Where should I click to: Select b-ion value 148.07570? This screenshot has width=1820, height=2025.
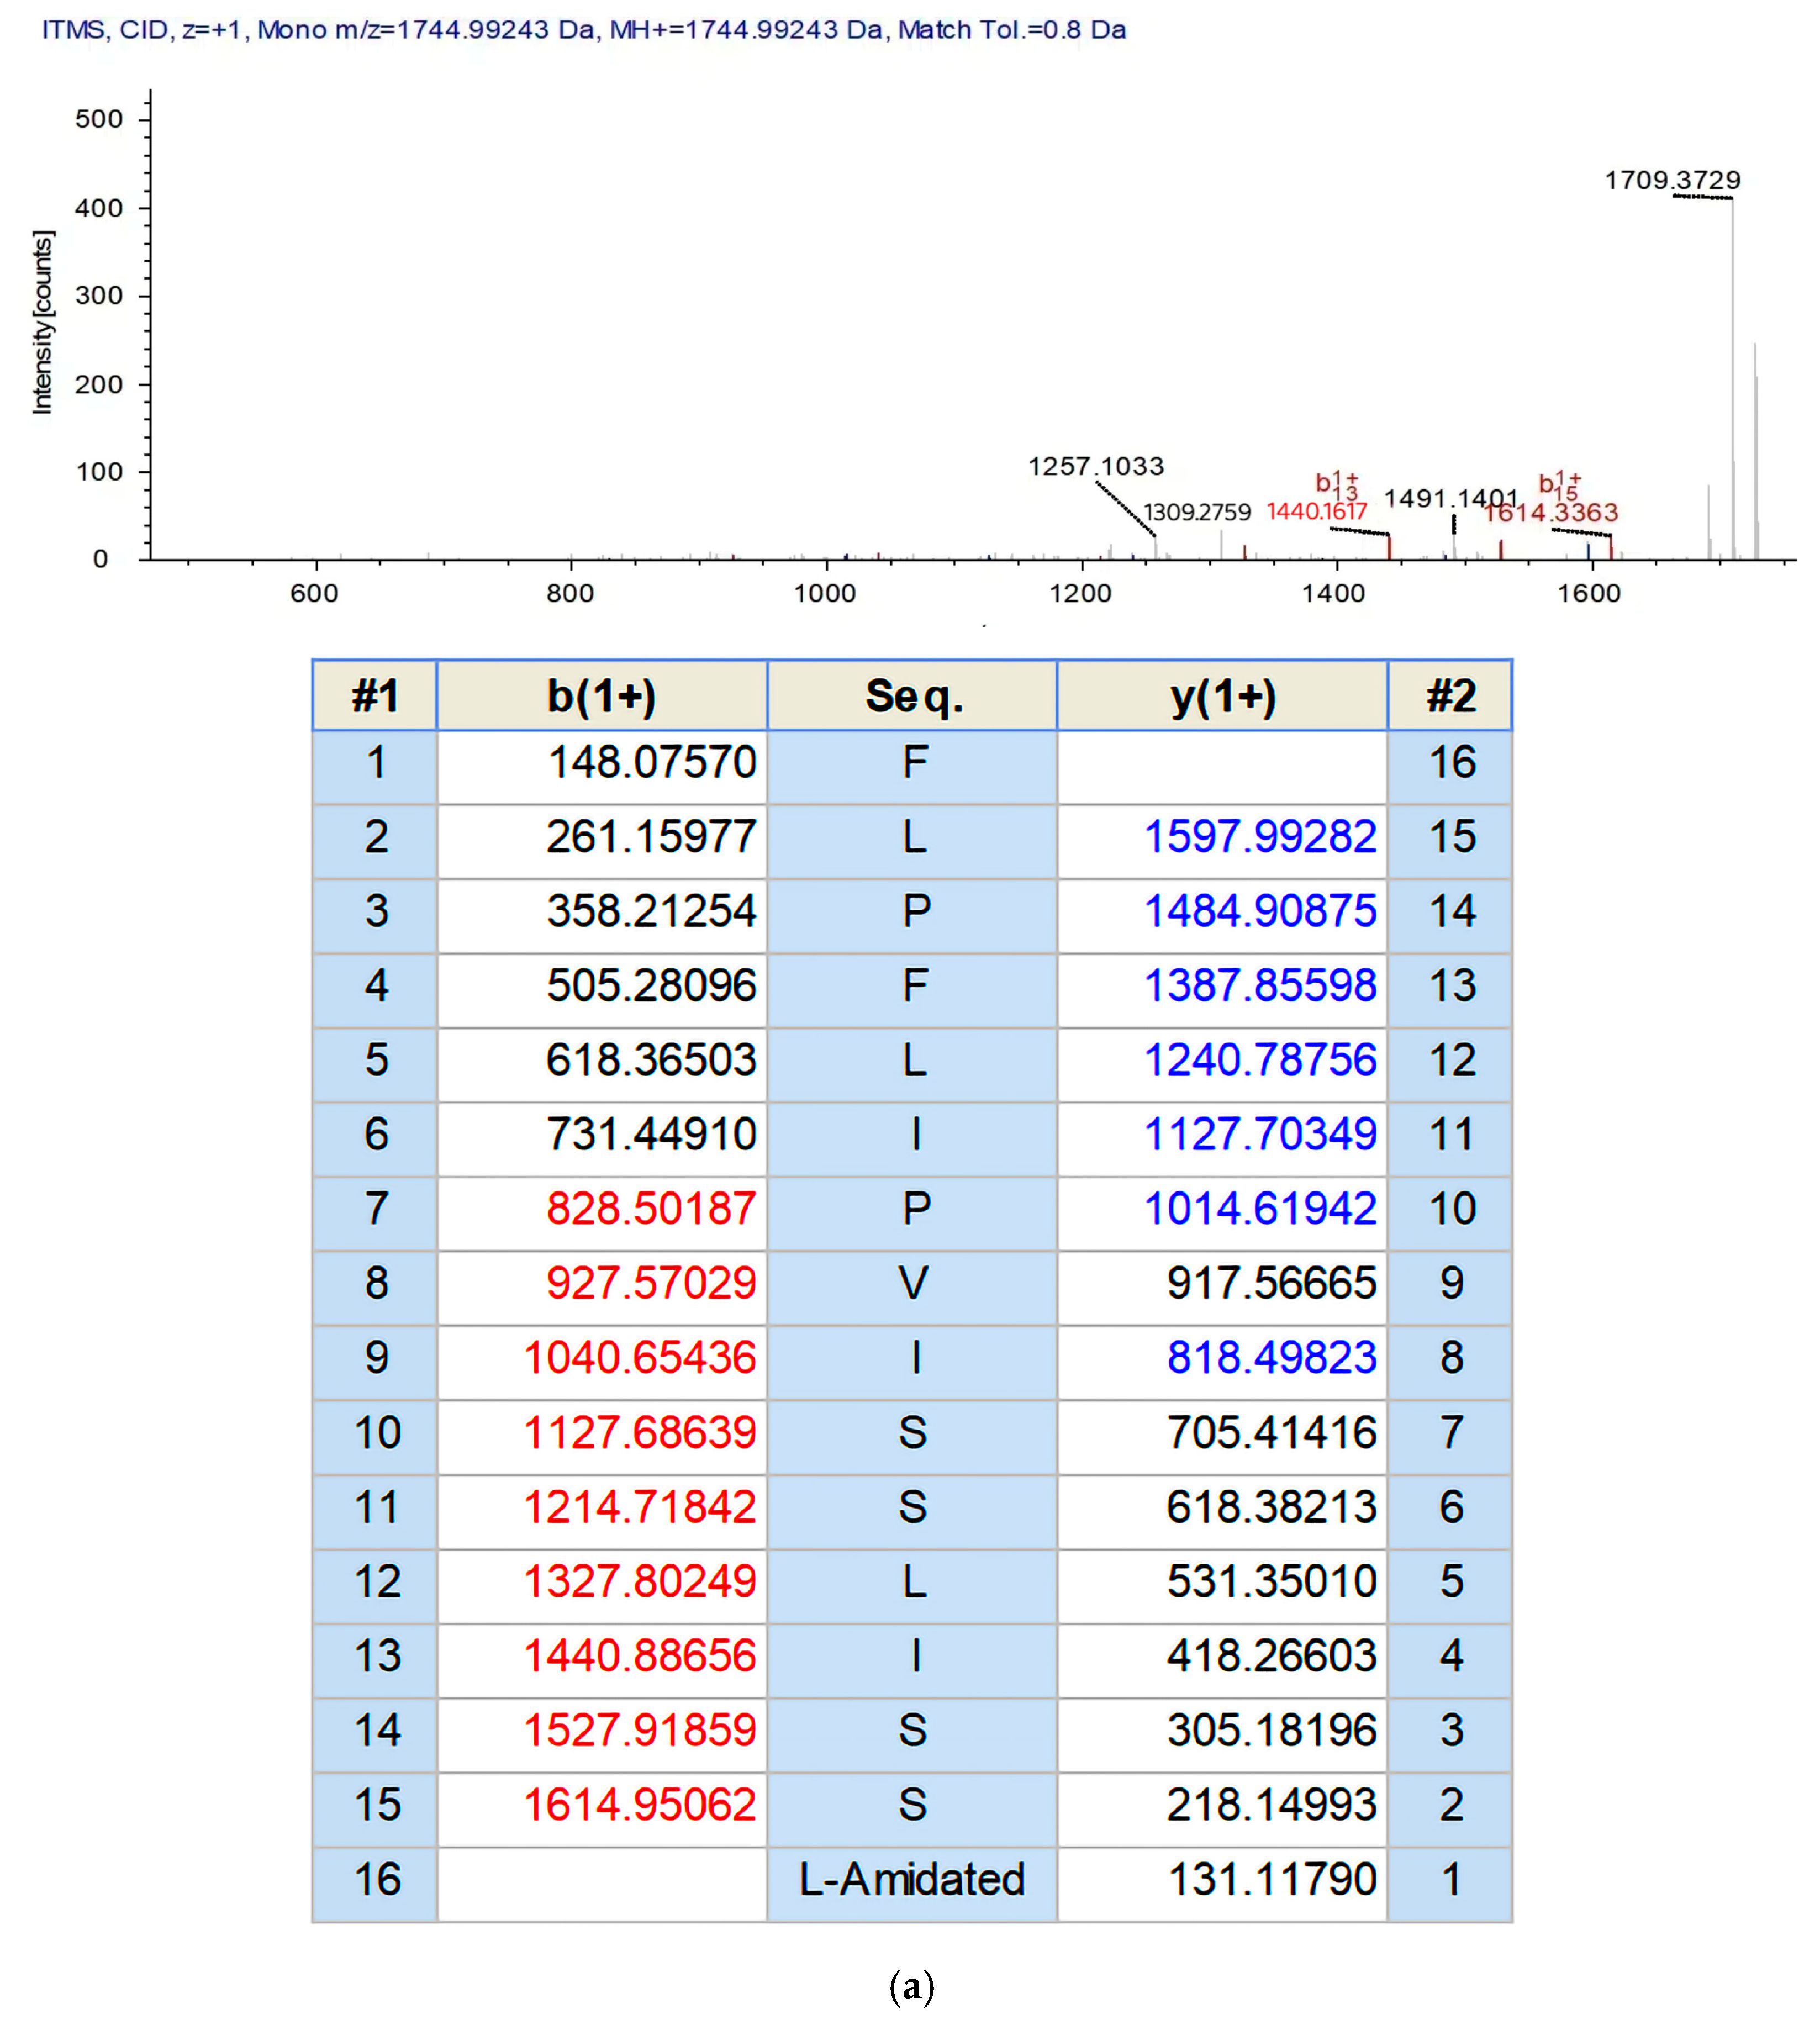pos(652,762)
